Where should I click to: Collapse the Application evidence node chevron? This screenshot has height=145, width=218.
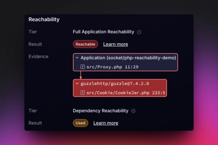point(77,58)
